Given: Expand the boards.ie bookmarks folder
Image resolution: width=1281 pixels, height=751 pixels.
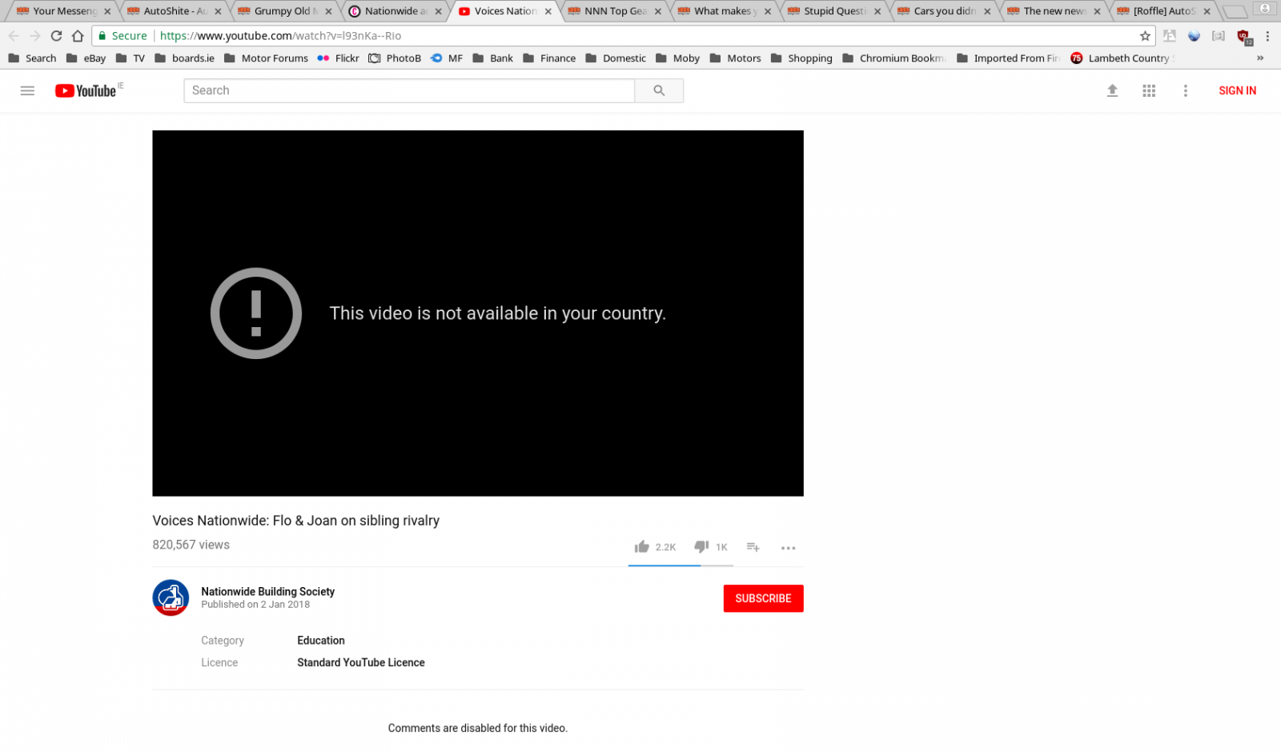Looking at the screenshot, I should [184, 58].
